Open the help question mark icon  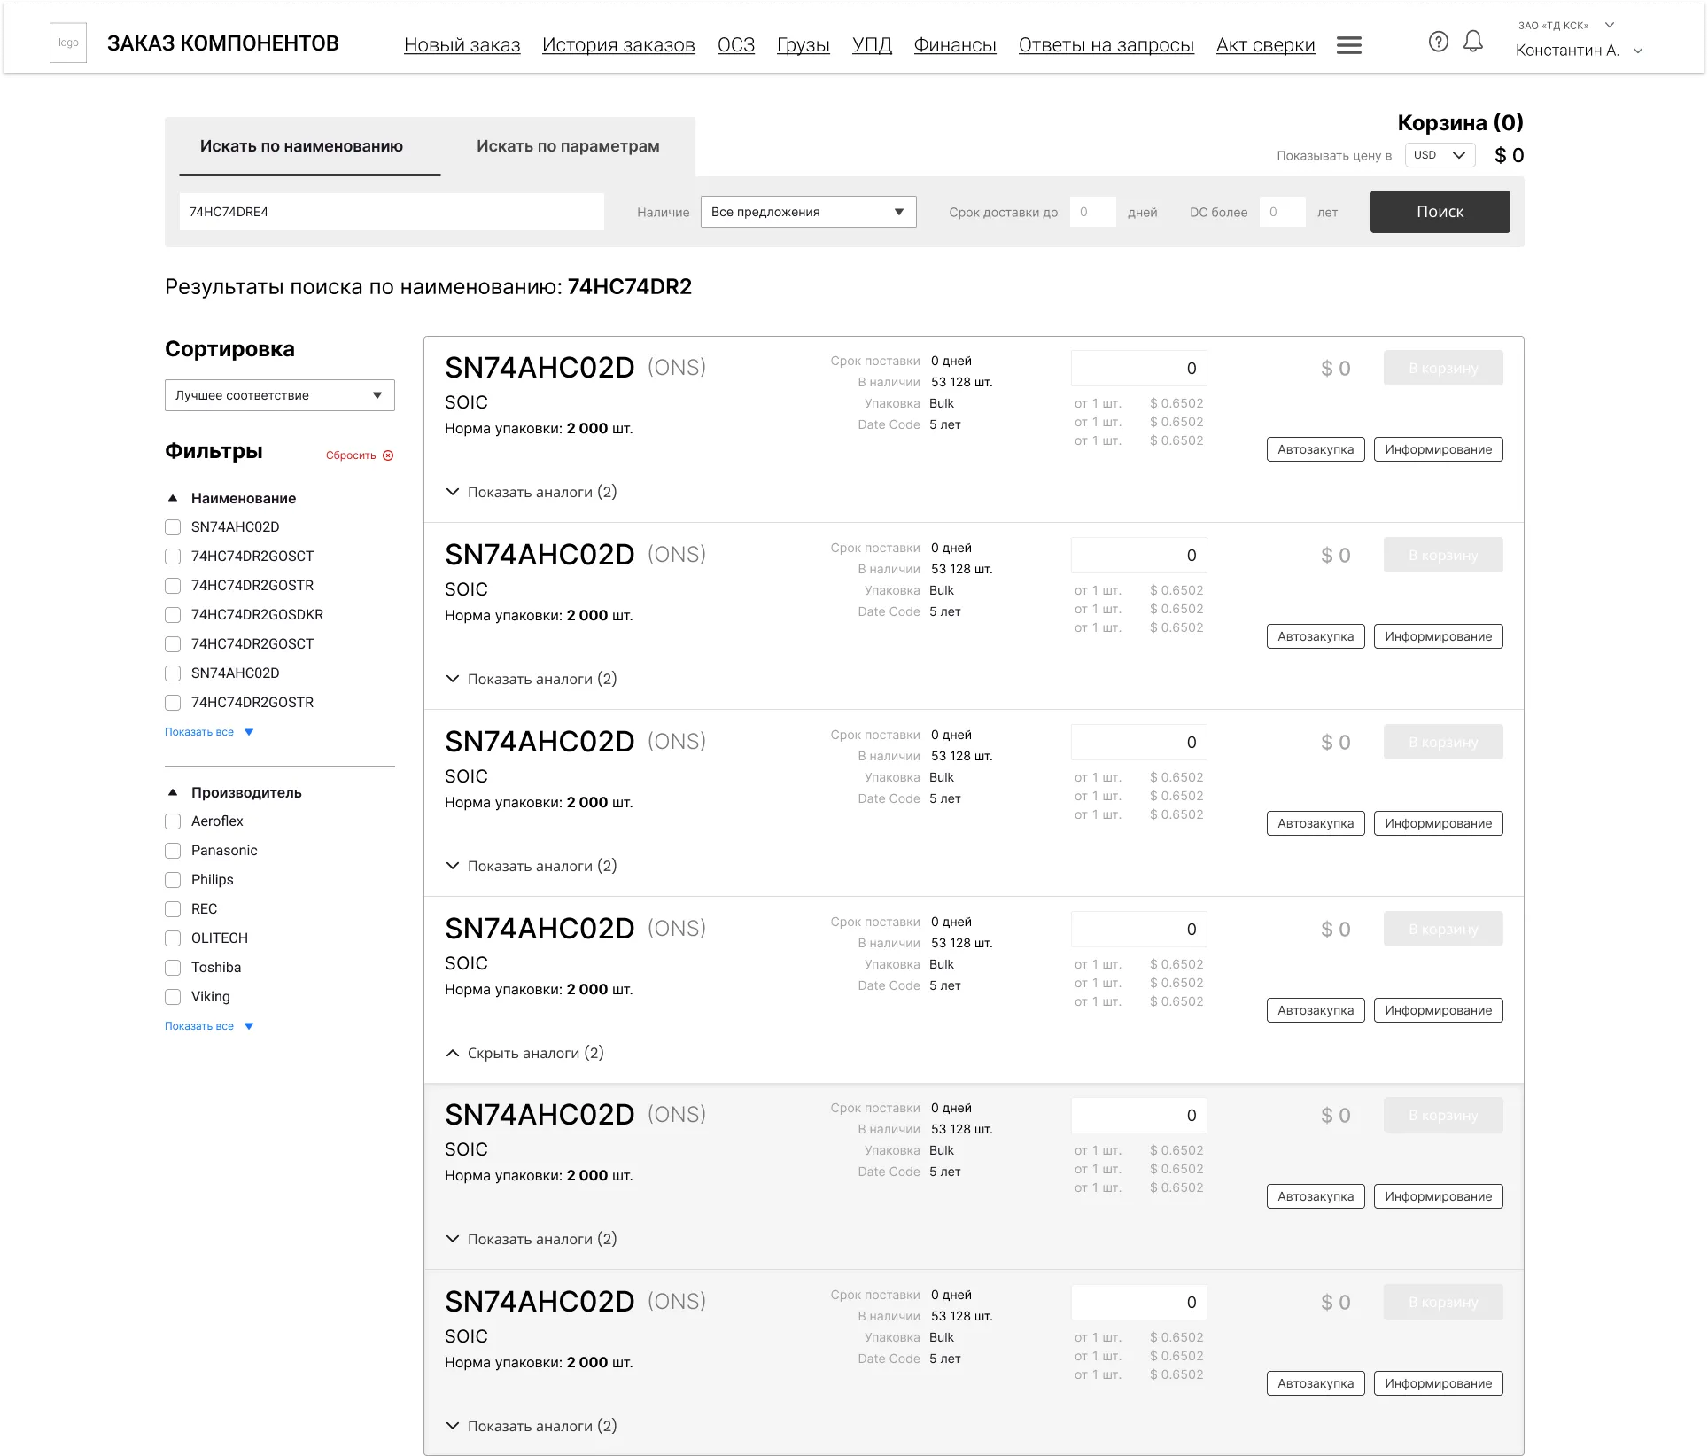pos(1438,42)
